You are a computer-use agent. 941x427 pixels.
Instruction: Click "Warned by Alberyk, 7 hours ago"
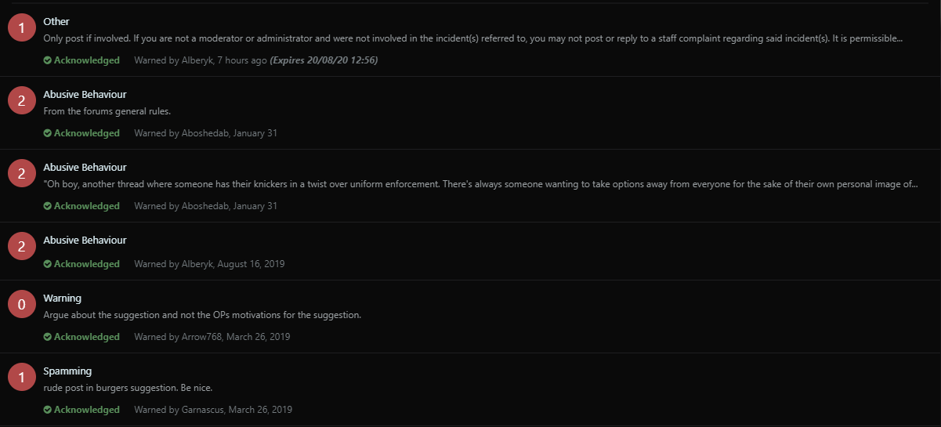(x=200, y=60)
